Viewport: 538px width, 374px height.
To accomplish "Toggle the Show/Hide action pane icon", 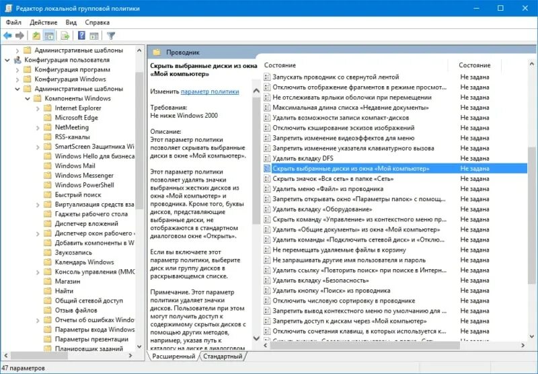I will click(94, 36).
